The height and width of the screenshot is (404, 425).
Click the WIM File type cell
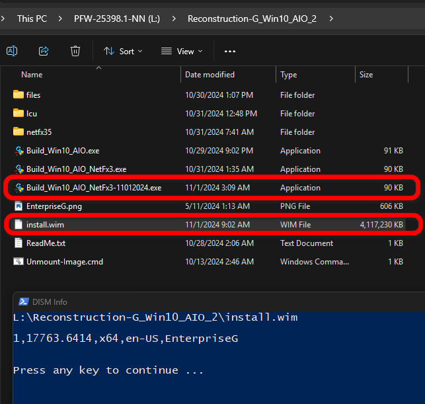coord(295,225)
